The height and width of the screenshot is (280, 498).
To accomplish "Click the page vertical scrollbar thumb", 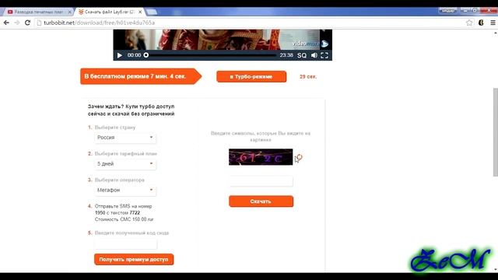I will [496, 131].
